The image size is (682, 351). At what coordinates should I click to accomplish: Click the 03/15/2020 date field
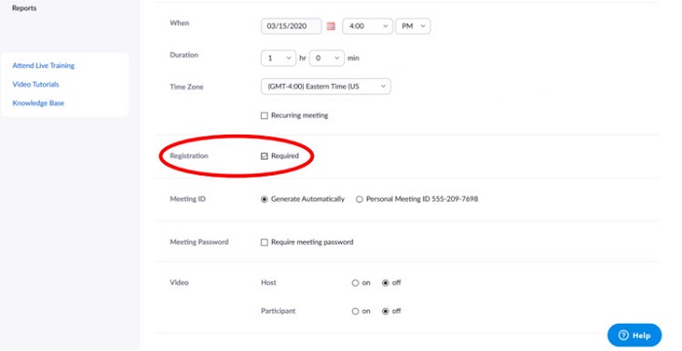291,26
